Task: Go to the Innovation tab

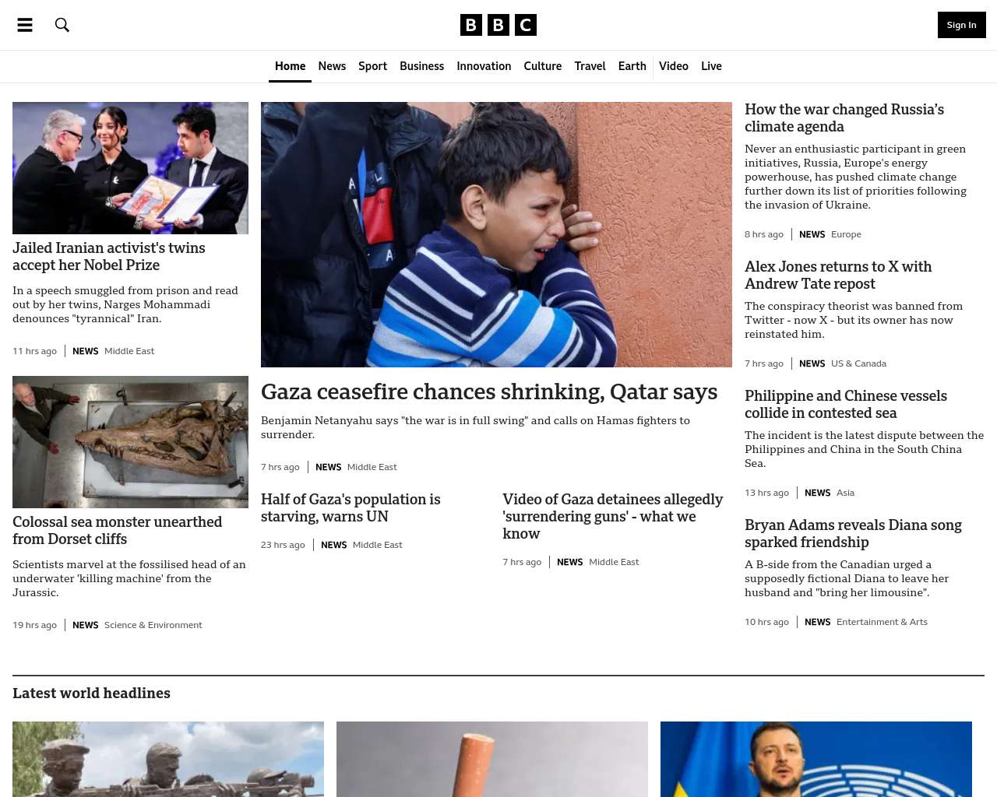Action: tap(484, 66)
